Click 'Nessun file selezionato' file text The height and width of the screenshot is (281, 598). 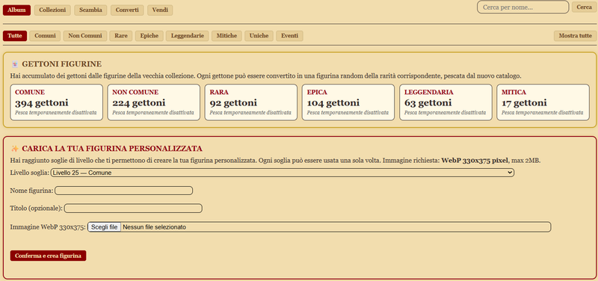(155, 227)
